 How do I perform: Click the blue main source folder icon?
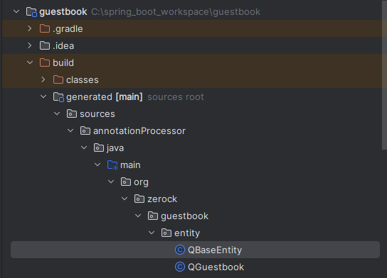tap(112, 165)
